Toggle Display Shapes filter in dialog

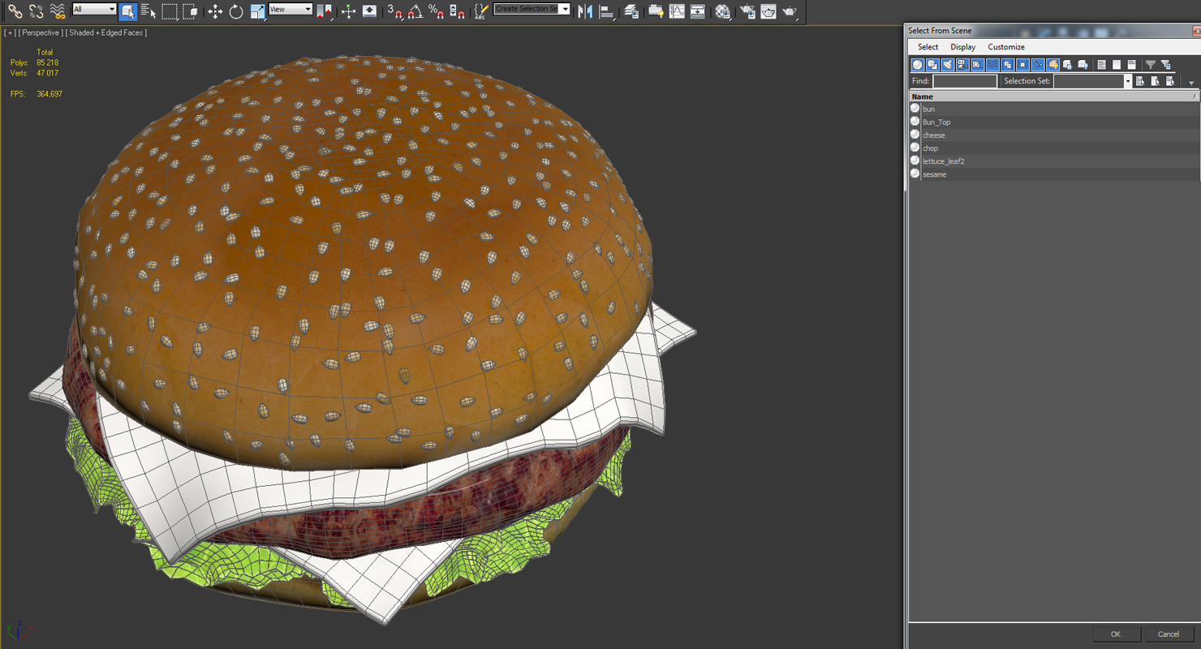click(x=932, y=65)
